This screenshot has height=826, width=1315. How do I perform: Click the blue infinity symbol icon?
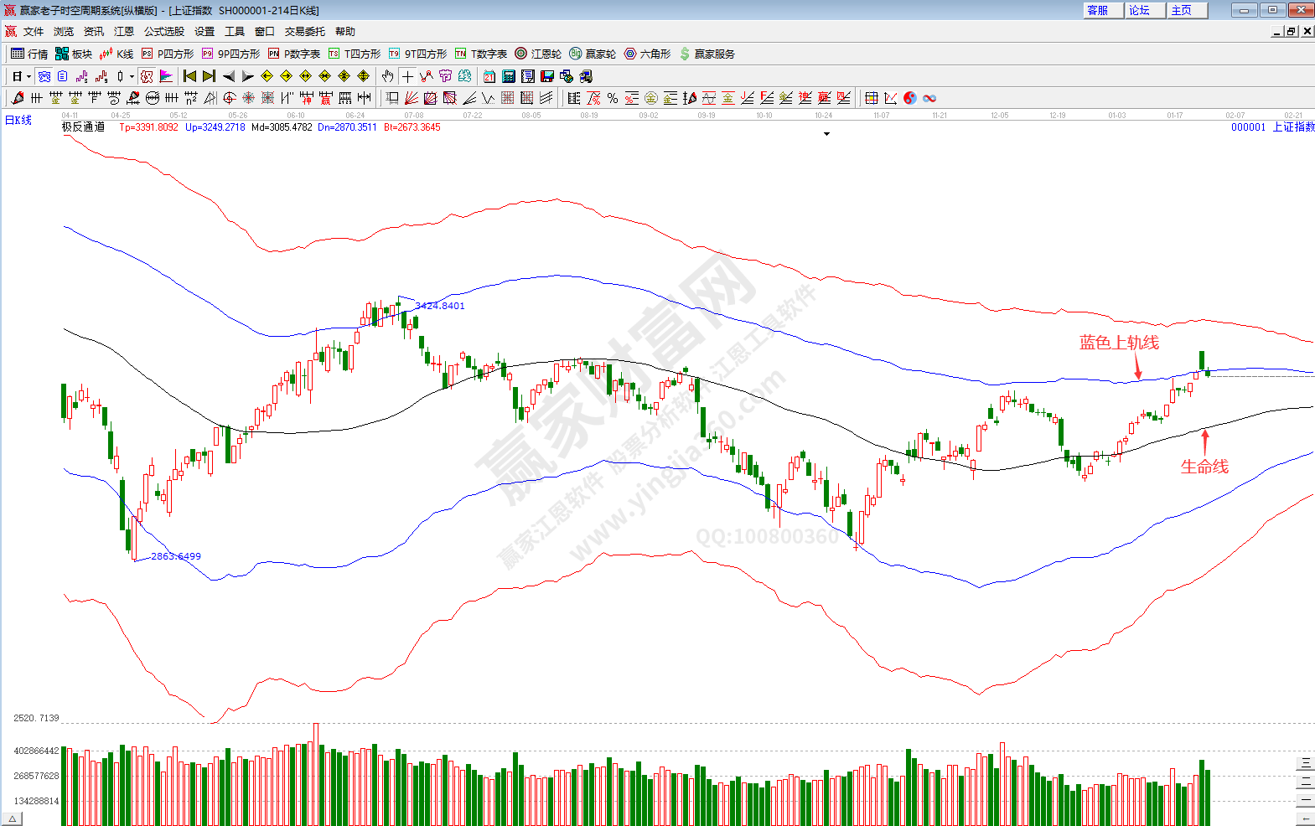pyautogui.click(x=929, y=98)
